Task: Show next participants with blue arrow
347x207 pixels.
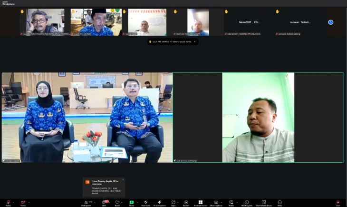Action: tap(331, 22)
